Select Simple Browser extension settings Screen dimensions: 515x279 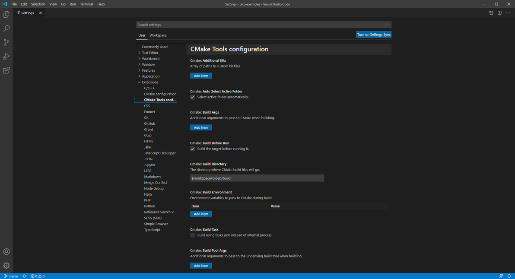[x=157, y=224]
